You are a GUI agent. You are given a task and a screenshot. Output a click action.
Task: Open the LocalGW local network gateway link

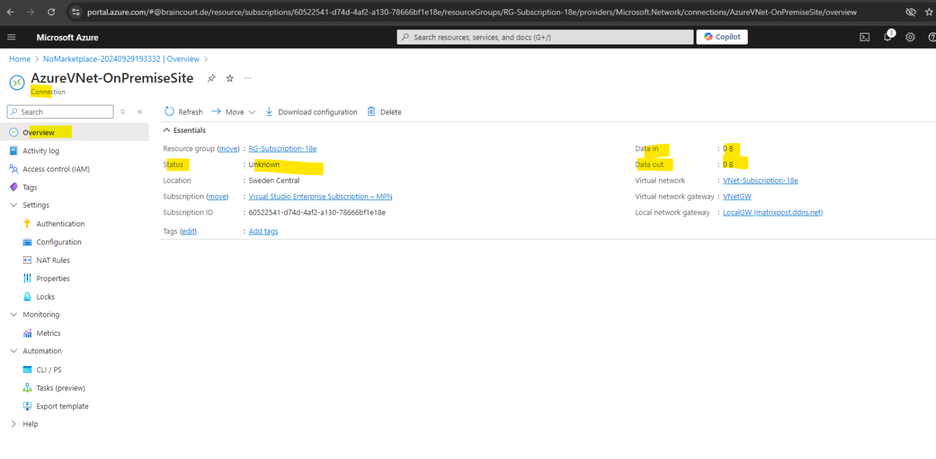[772, 212]
